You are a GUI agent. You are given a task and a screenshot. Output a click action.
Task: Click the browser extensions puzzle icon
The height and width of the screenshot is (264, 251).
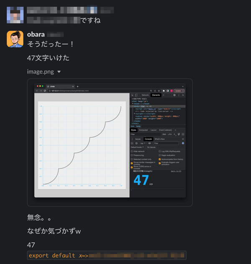click(x=164, y=91)
